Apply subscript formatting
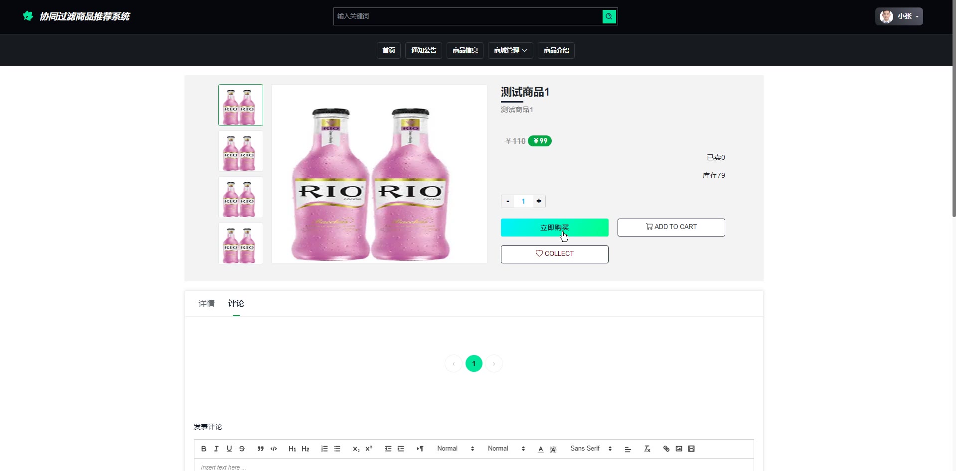This screenshot has height=471, width=956. (x=356, y=449)
